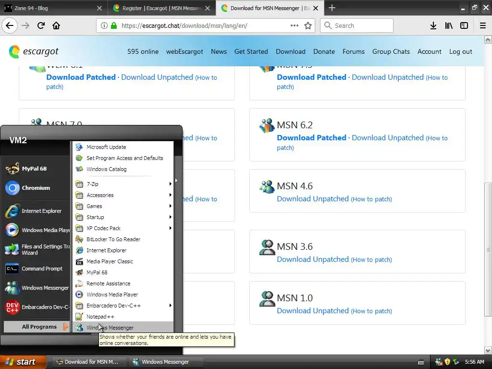Click the browser Search box
492x369 pixels.
pos(357,25)
